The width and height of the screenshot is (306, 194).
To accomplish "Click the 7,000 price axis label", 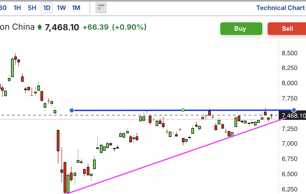I will point(289,144).
